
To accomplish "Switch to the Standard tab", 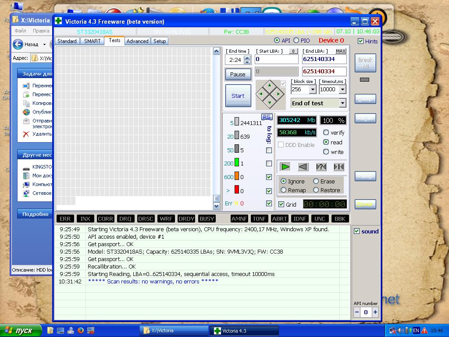I will tap(67, 41).
